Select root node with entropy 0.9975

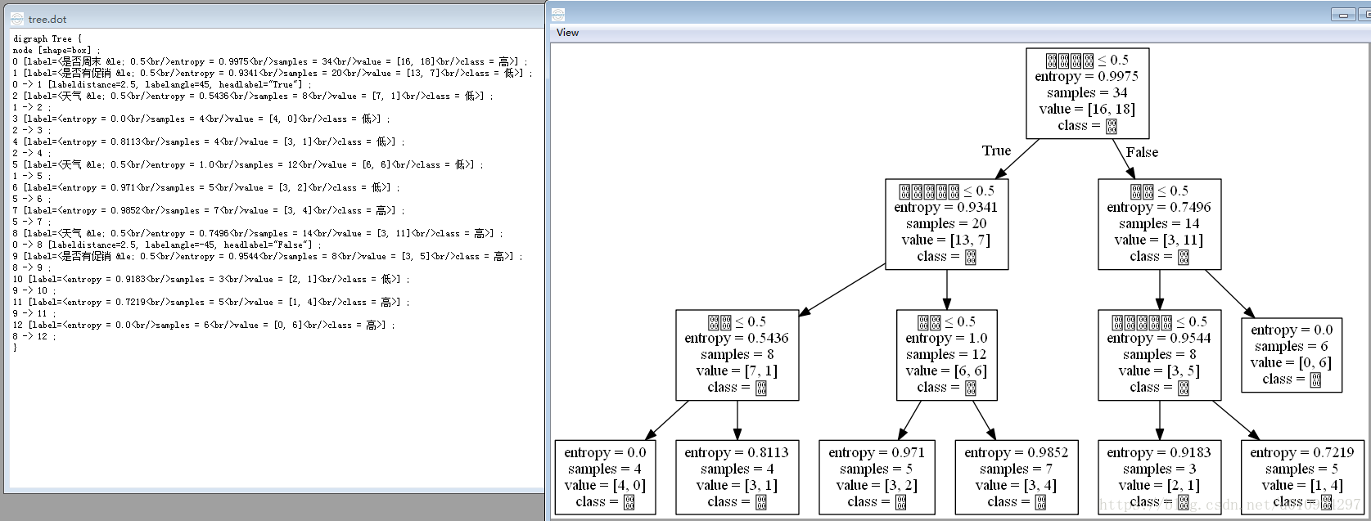pos(1088,93)
